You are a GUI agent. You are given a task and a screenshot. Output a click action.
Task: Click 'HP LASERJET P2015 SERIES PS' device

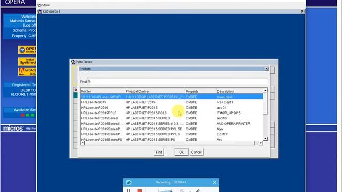point(150,140)
